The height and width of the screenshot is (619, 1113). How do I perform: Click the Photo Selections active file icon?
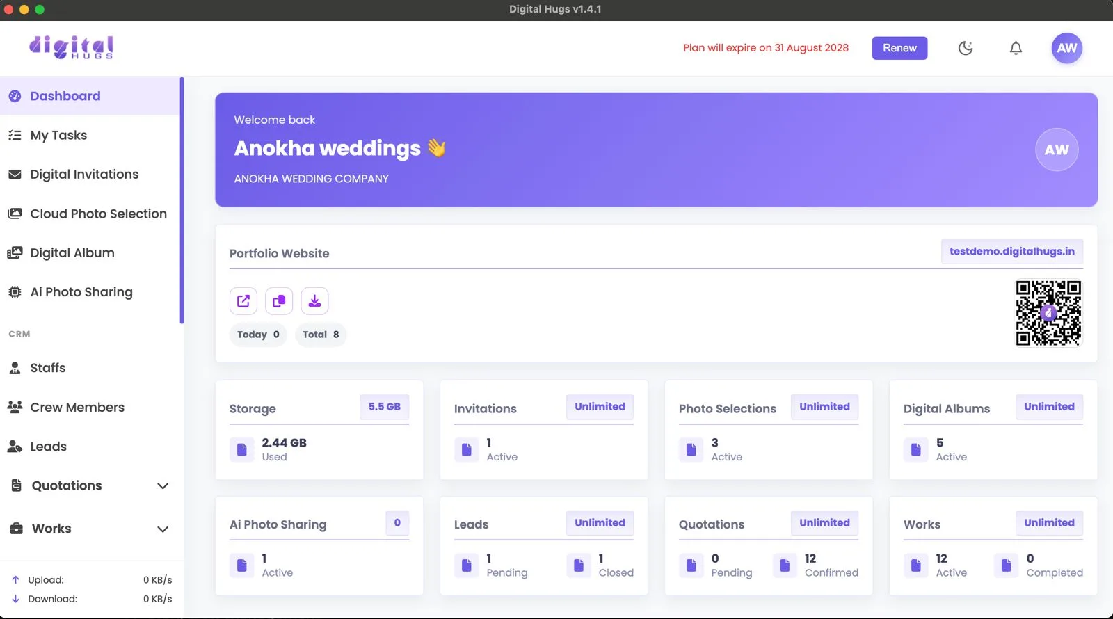pyautogui.click(x=691, y=450)
